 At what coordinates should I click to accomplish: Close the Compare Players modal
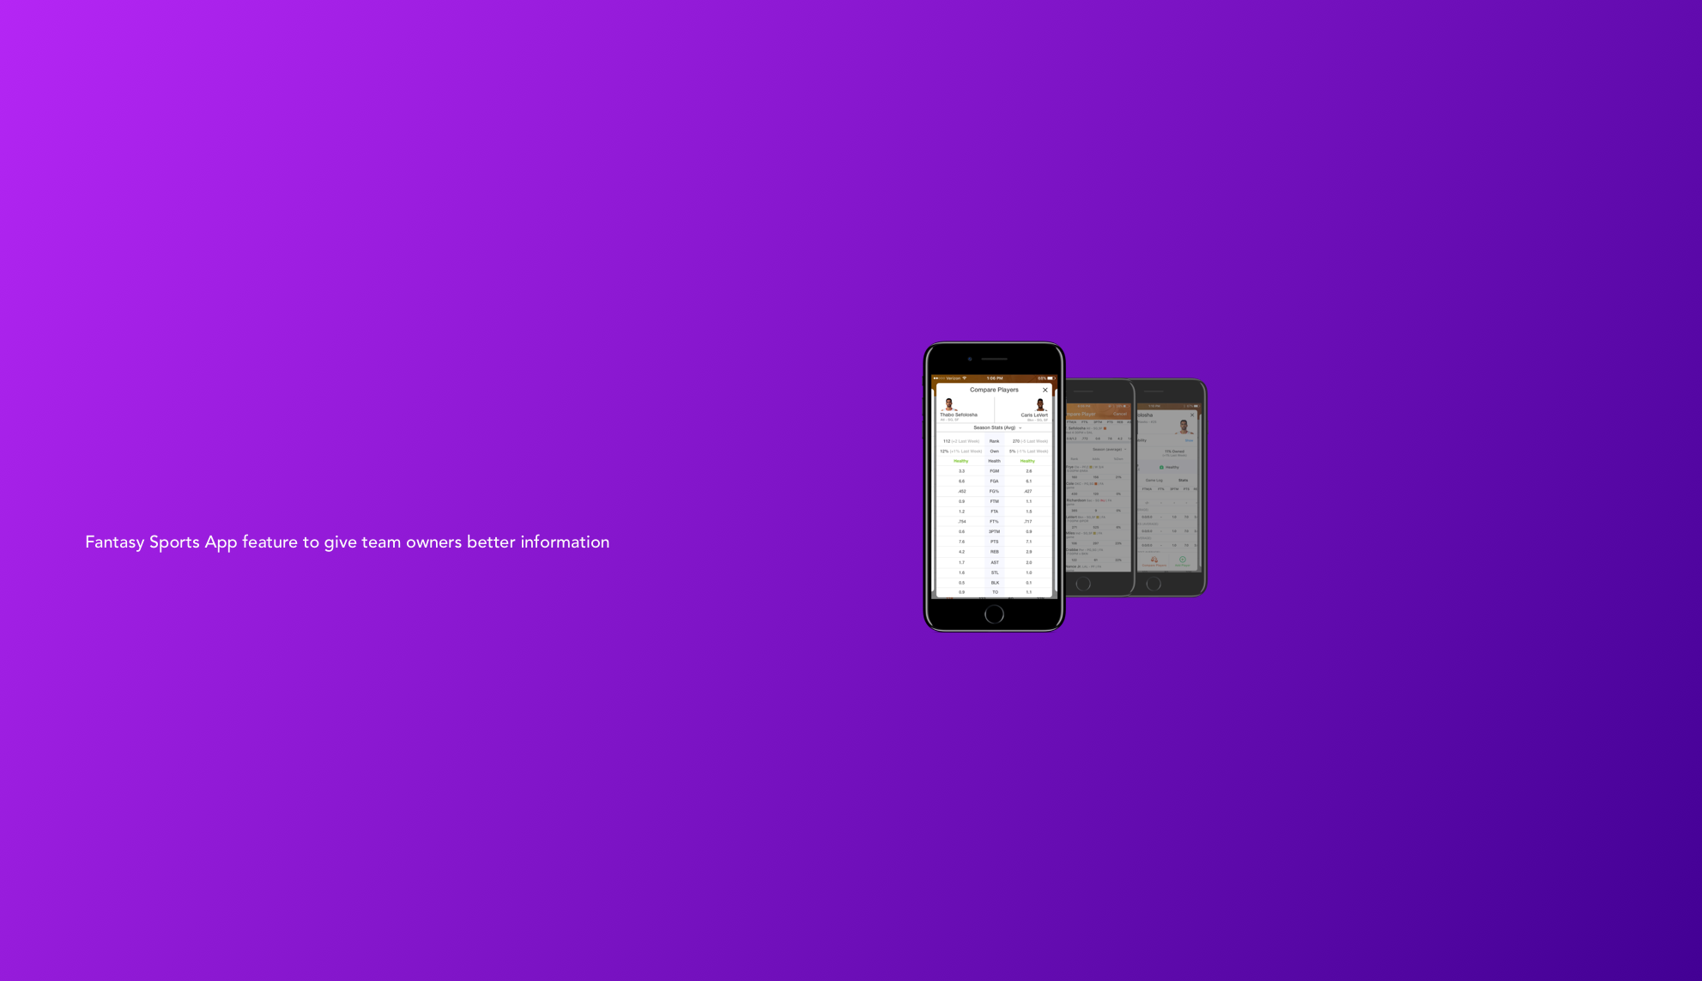pyautogui.click(x=1045, y=391)
